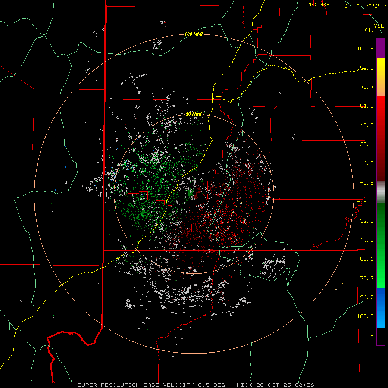Click the [KT] units label
Image resolution: width=388 pixels, height=388 pixels.
click(368, 30)
